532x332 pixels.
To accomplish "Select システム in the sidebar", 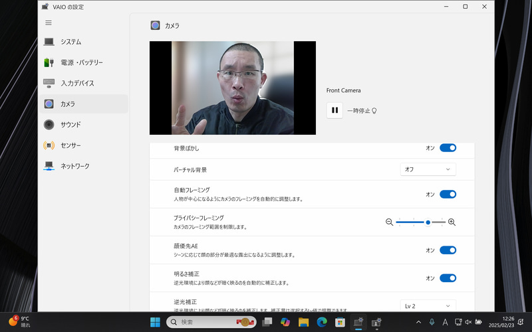I will [84, 42].
